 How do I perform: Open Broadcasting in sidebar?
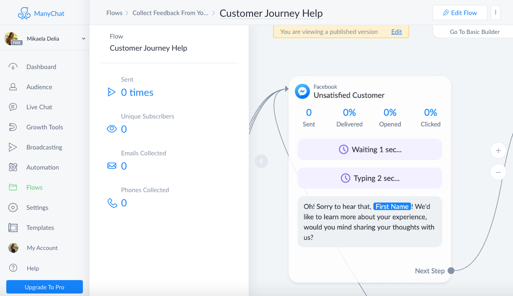[45, 147]
